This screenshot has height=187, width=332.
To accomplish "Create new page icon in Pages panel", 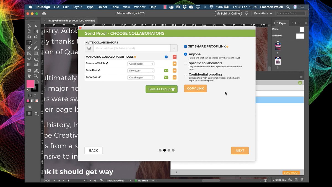I will click(296, 180).
